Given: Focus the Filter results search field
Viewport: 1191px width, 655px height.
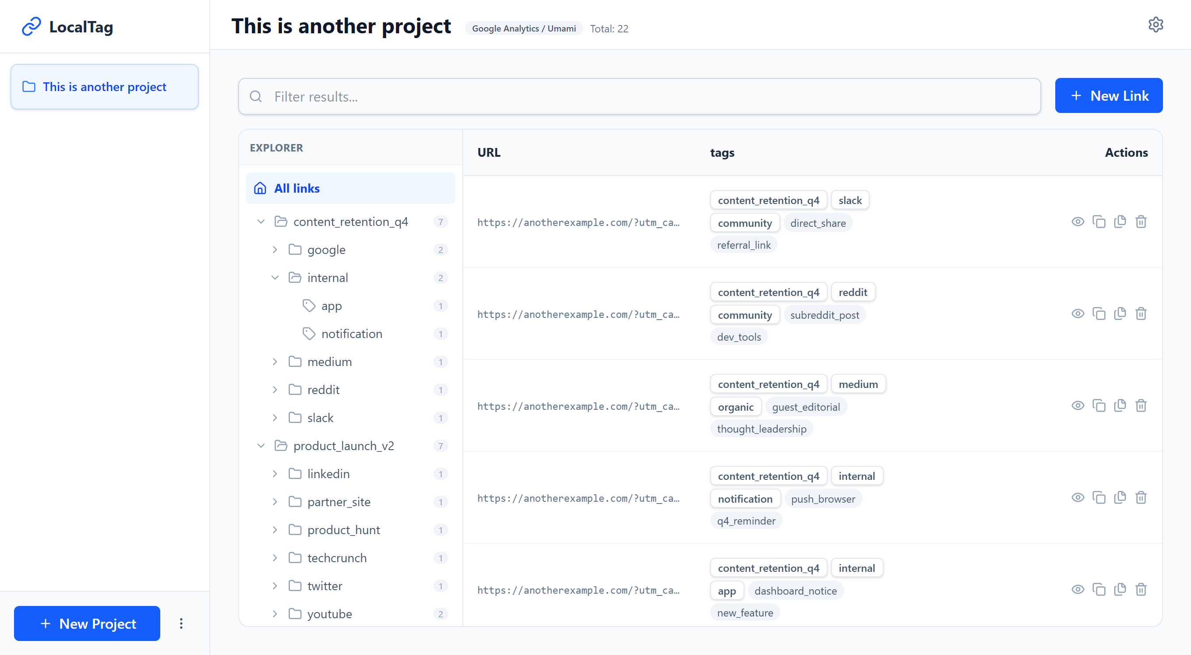Looking at the screenshot, I should point(639,96).
